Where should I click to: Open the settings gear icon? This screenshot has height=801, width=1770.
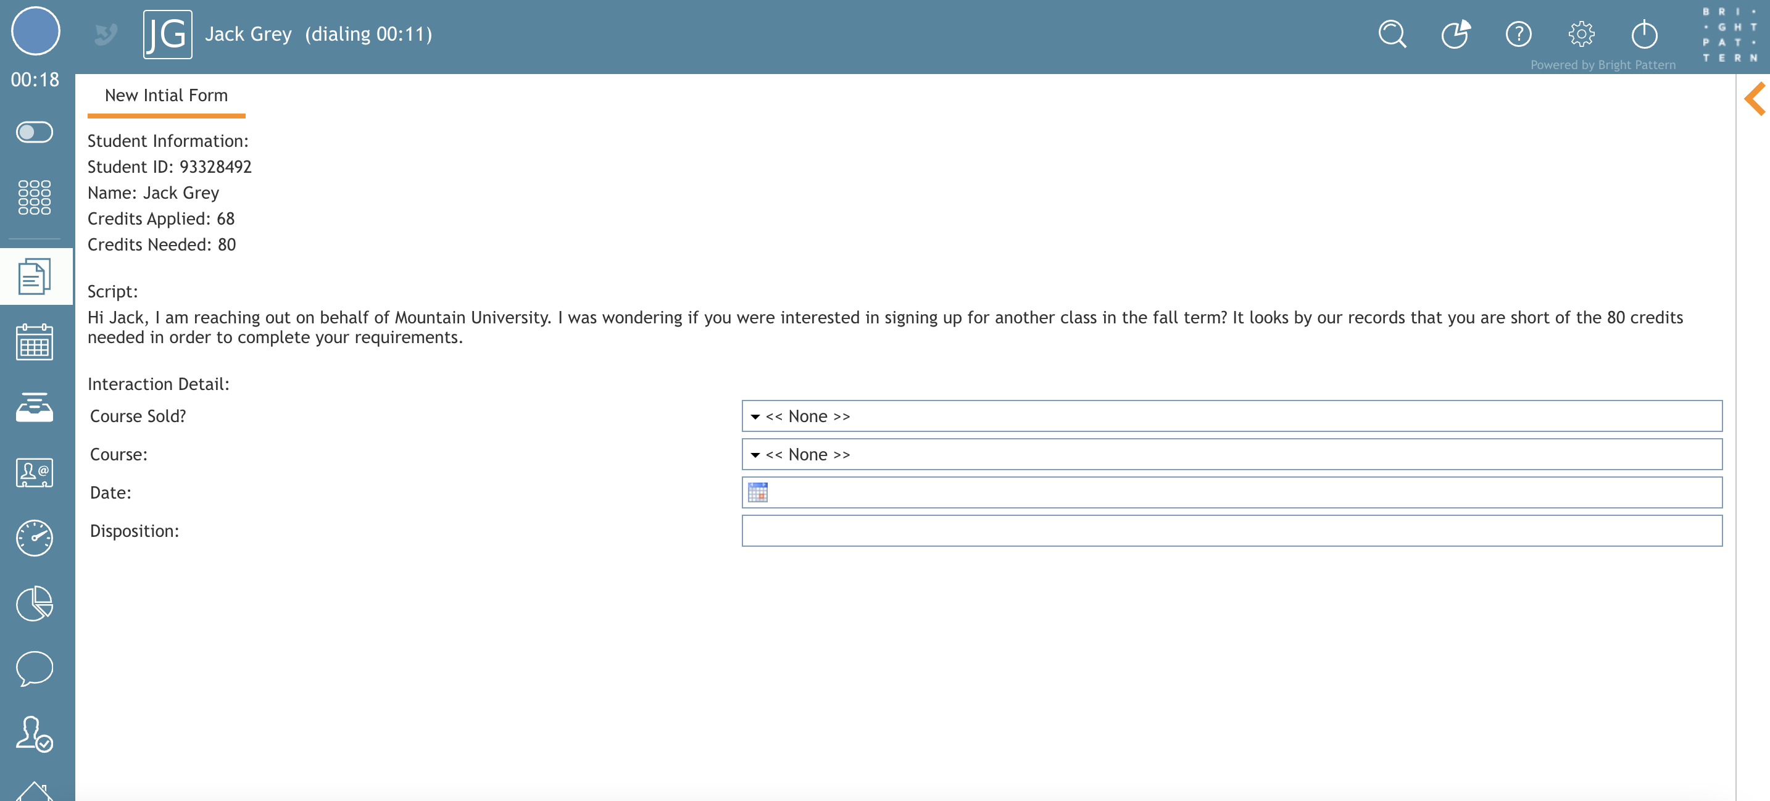(x=1581, y=34)
